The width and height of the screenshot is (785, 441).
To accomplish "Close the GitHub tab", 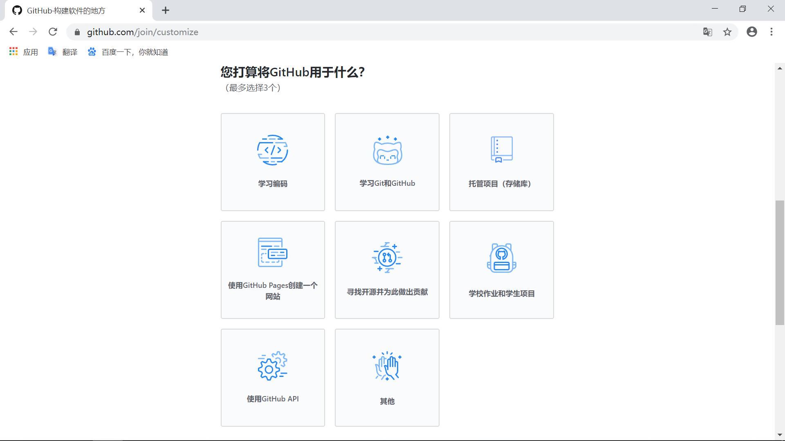I will (x=142, y=10).
